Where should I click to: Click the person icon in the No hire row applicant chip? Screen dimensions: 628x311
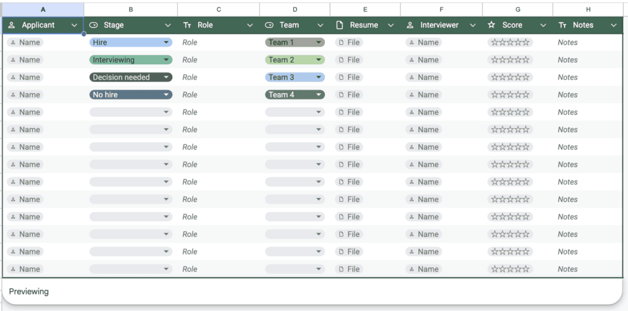click(x=13, y=94)
